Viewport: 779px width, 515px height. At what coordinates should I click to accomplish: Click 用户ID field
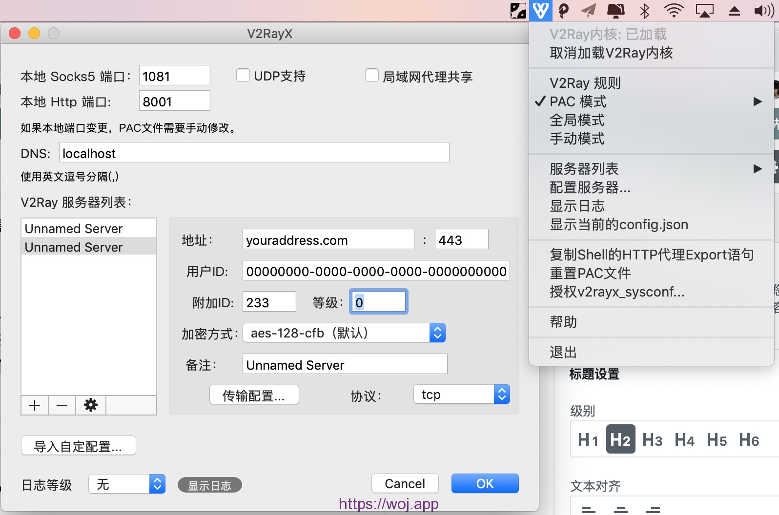pyautogui.click(x=376, y=271)
